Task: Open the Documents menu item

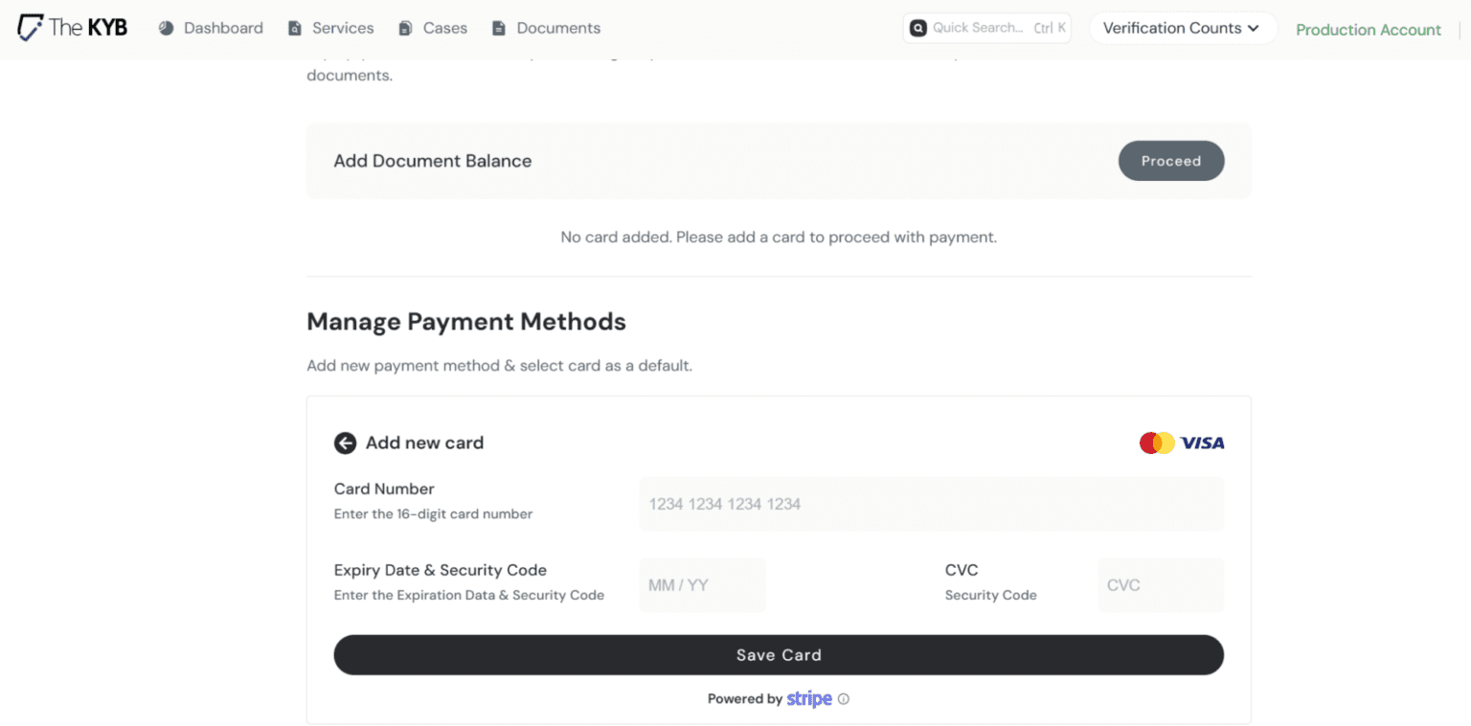Action: (547, 29)
